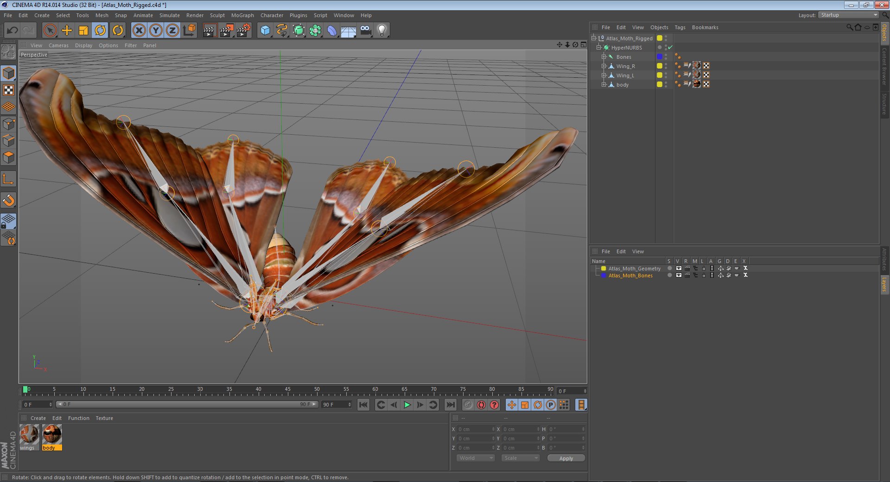Image resolution: width=890 pixels, height=482 pixels.
Task: Open the Layout Startup dropdown
Action: click(x=848, y=15)
